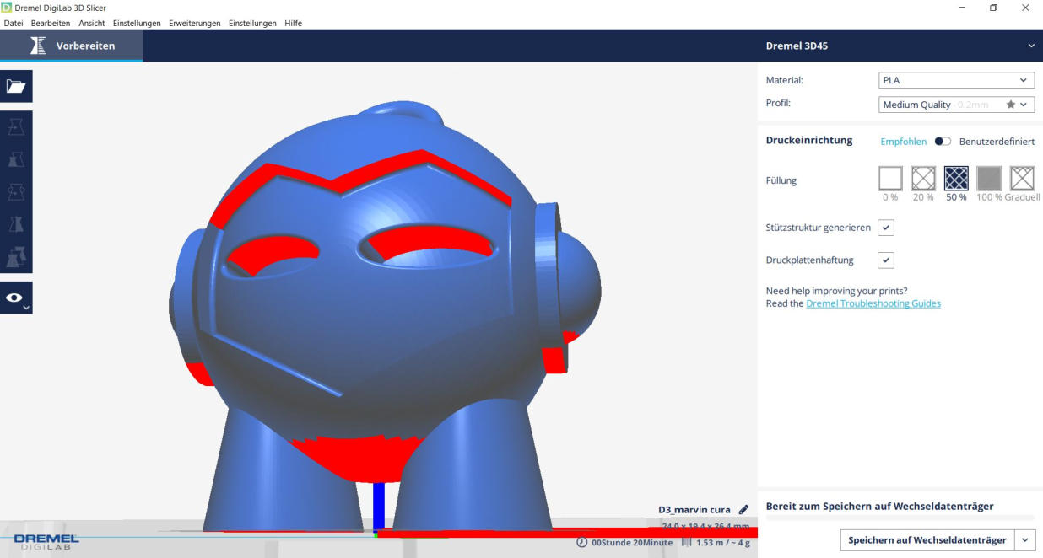
Task: Click Need help improving your prints text
Action: click(836, 291)
